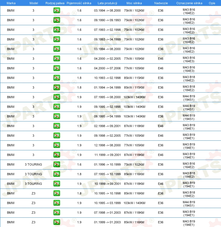Select fuel icon for 09.1993 -> 04.1999 row

click(x=57, y=39)
